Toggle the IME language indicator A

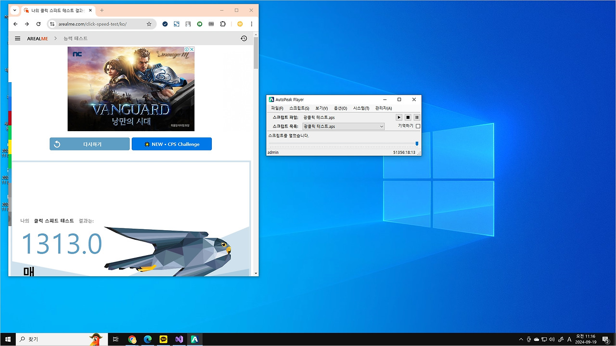click(569, 339)
